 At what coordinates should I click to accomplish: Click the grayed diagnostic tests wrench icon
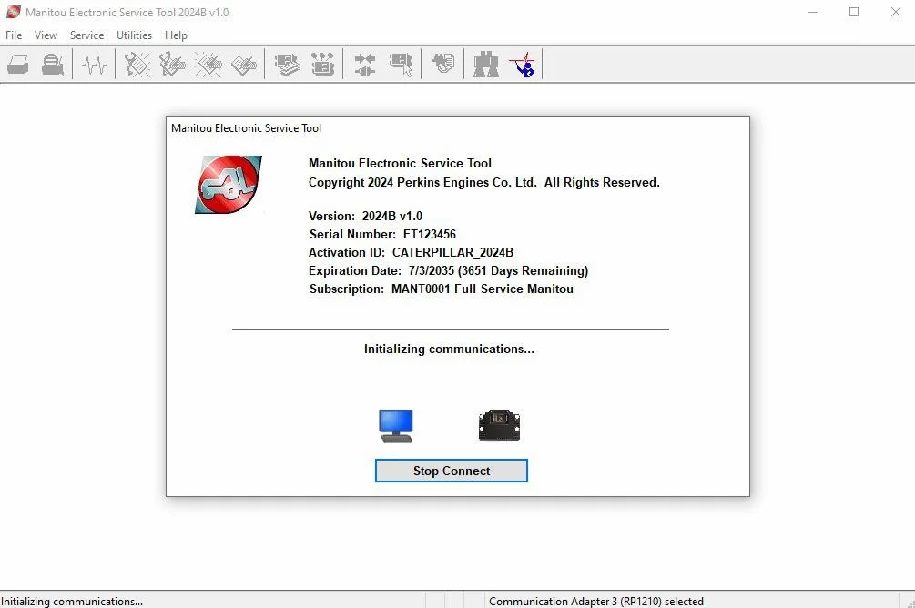[136, 64]
